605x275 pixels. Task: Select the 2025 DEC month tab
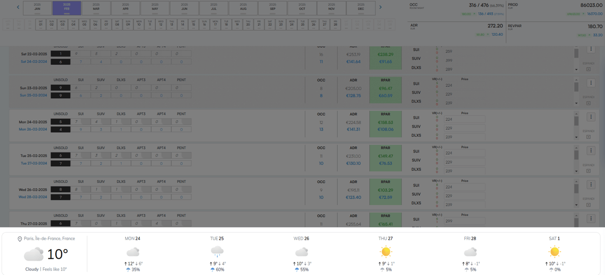coord(361,8)
